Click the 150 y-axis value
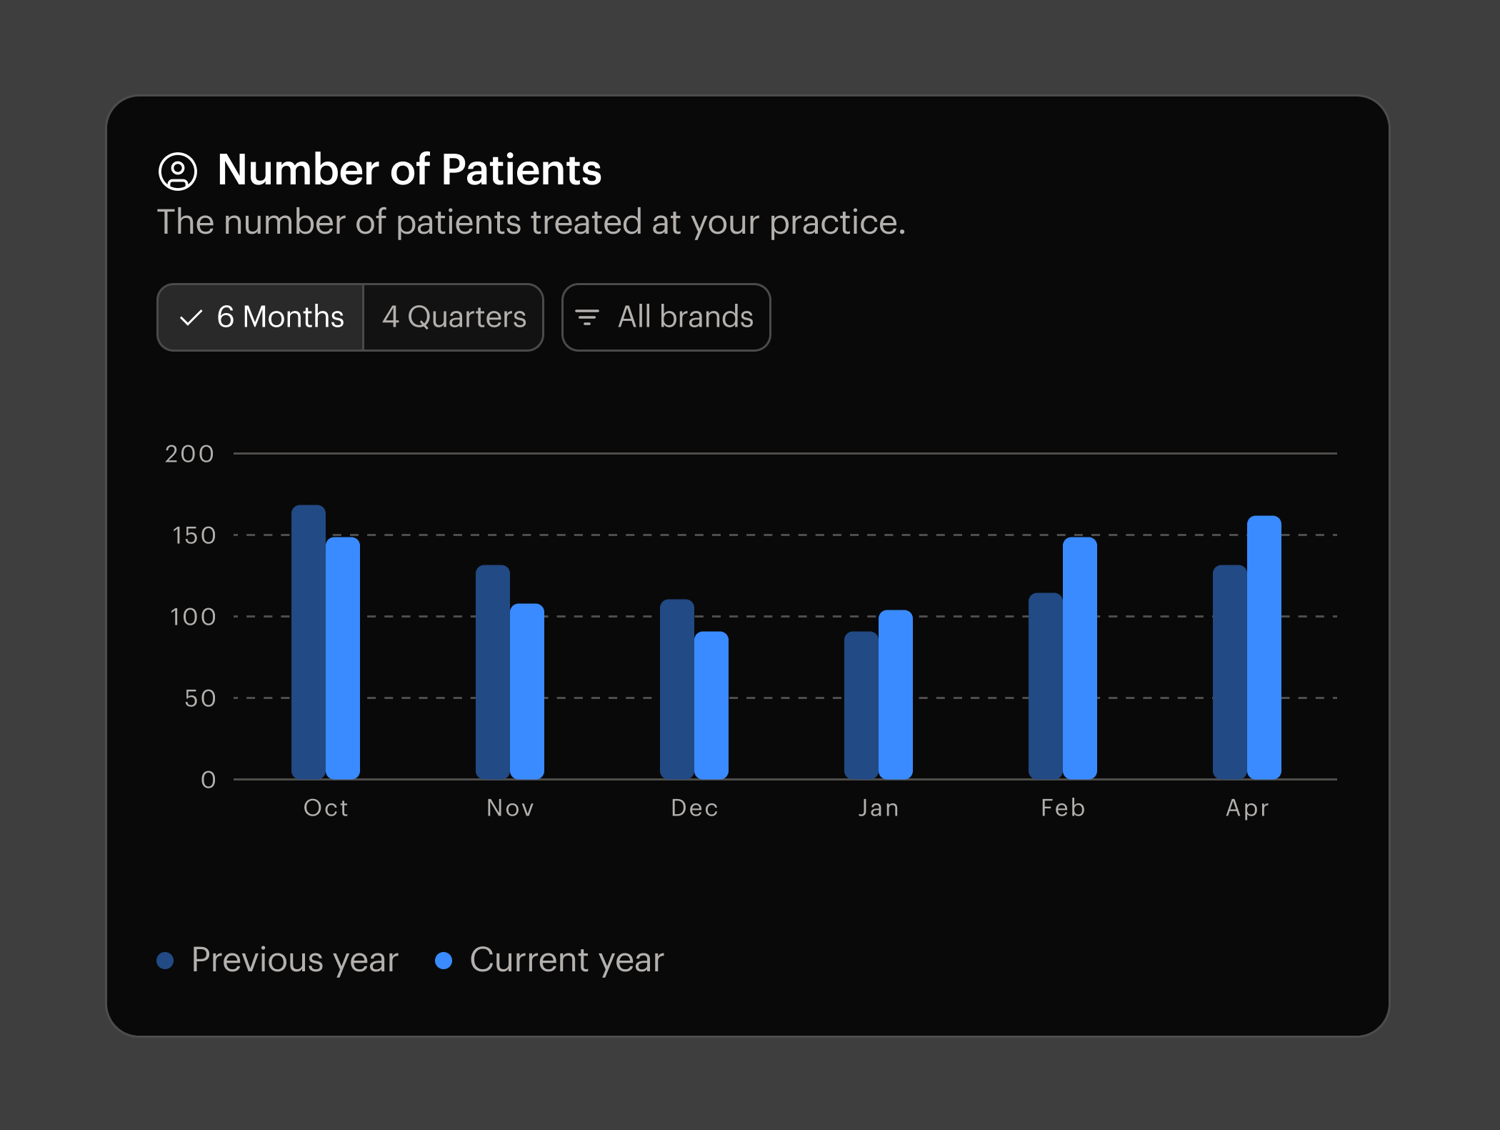 point(194,535)
